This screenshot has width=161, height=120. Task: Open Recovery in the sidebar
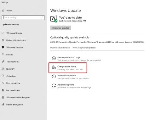[10, 69]
